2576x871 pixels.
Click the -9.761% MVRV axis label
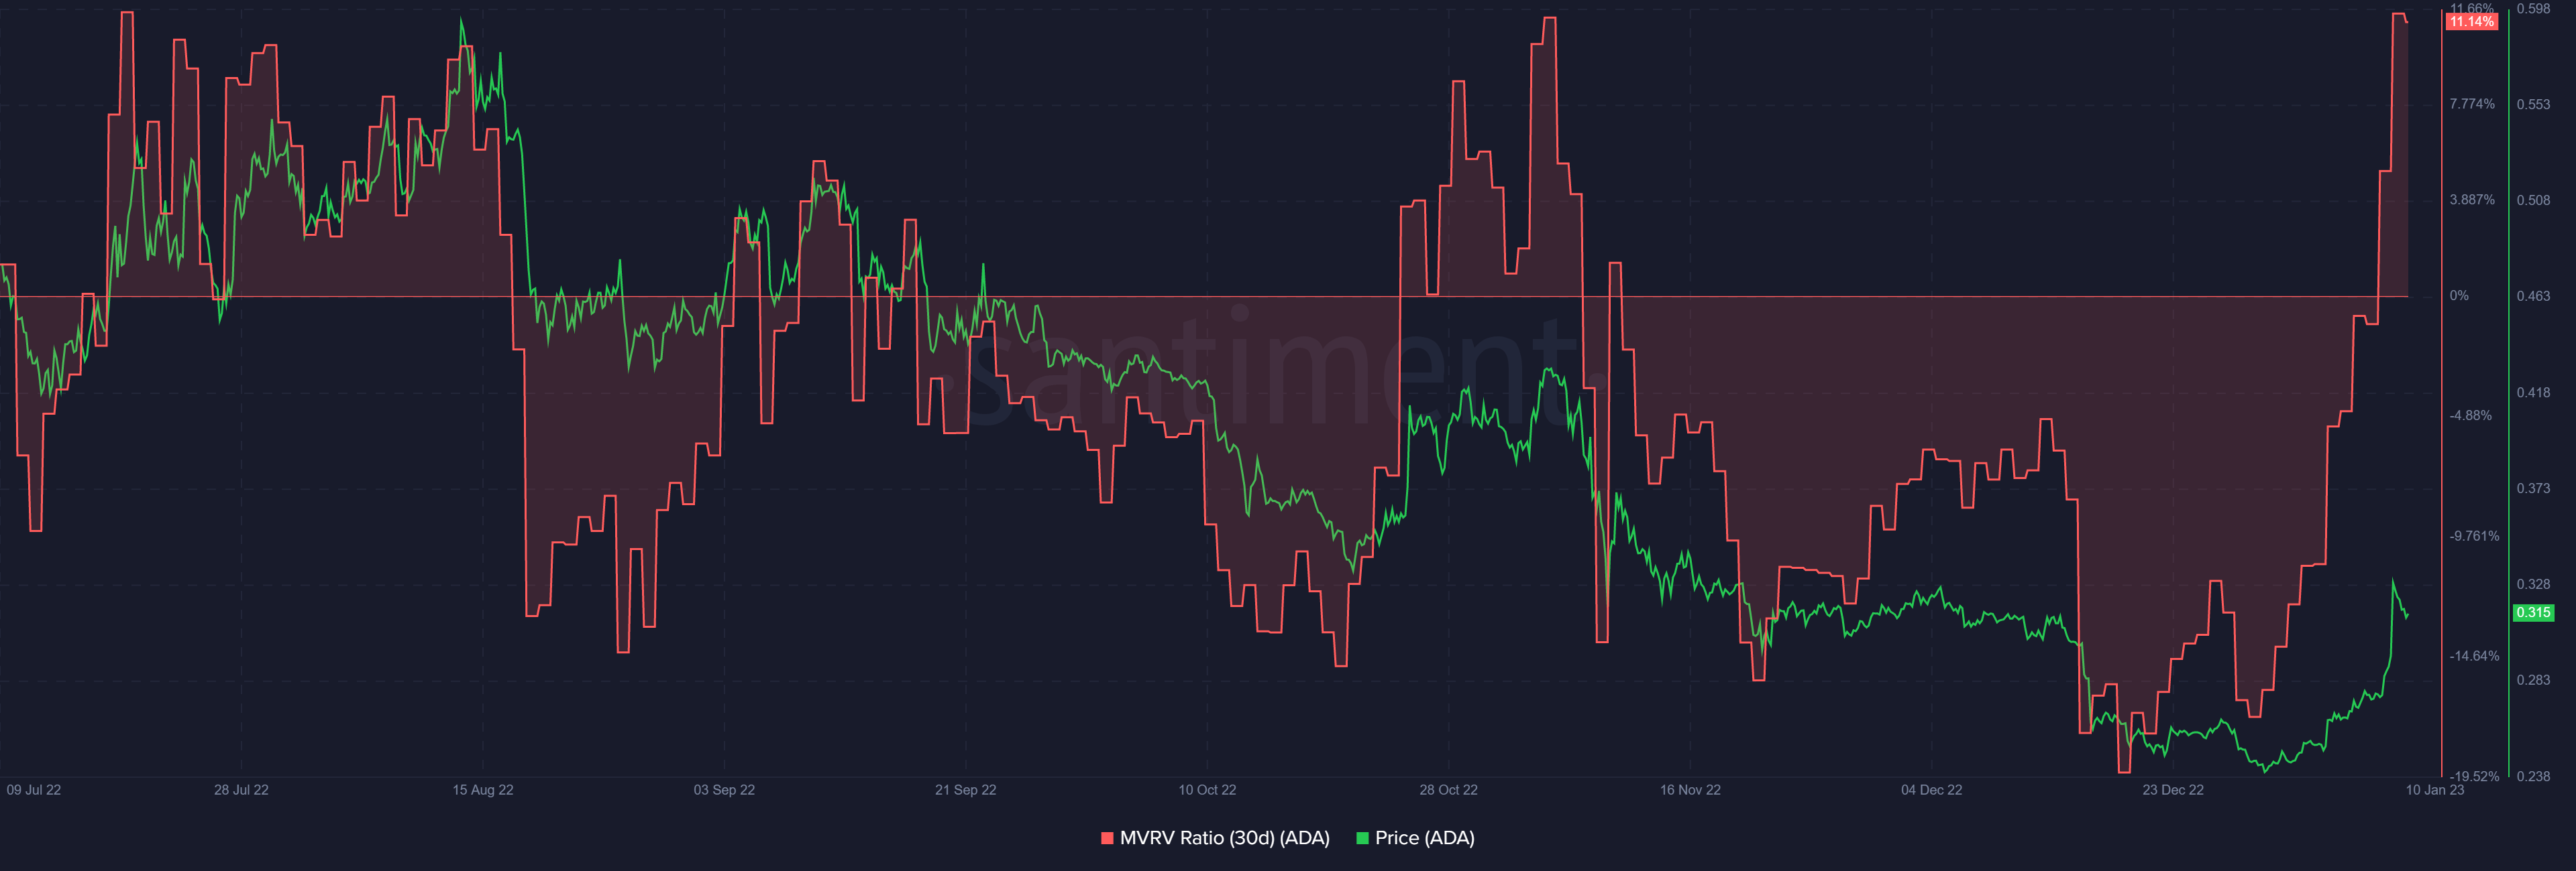(x=2474, y=537)
